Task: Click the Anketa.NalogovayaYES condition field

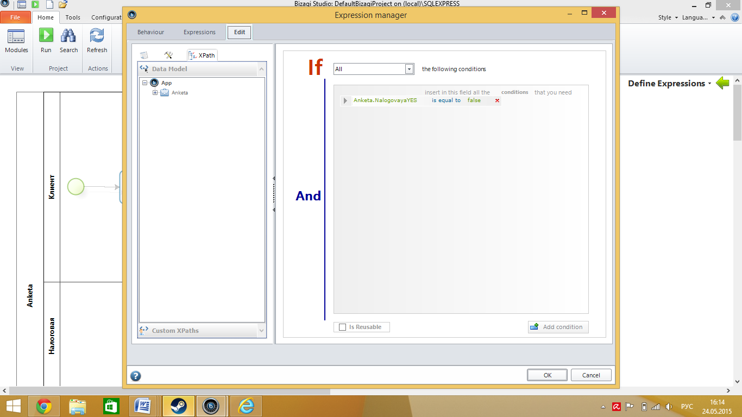Action: [385, 100]
